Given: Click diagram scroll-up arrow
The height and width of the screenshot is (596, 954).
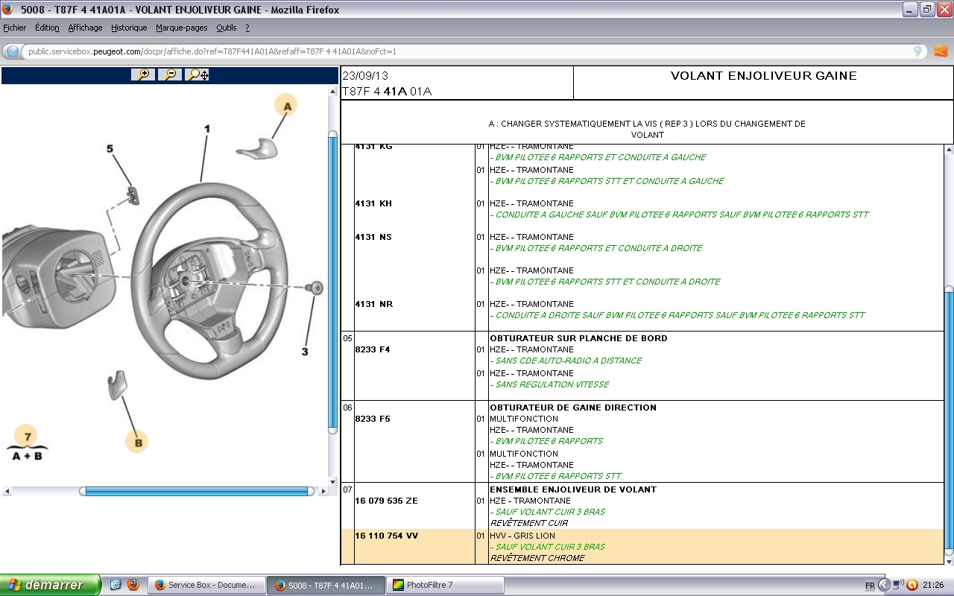Looking at the screenshot, I should (332, 92).
